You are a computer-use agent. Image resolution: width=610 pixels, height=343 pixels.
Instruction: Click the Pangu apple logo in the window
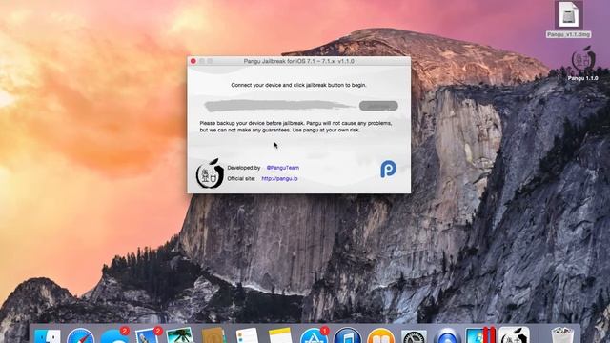click(210, 173)
